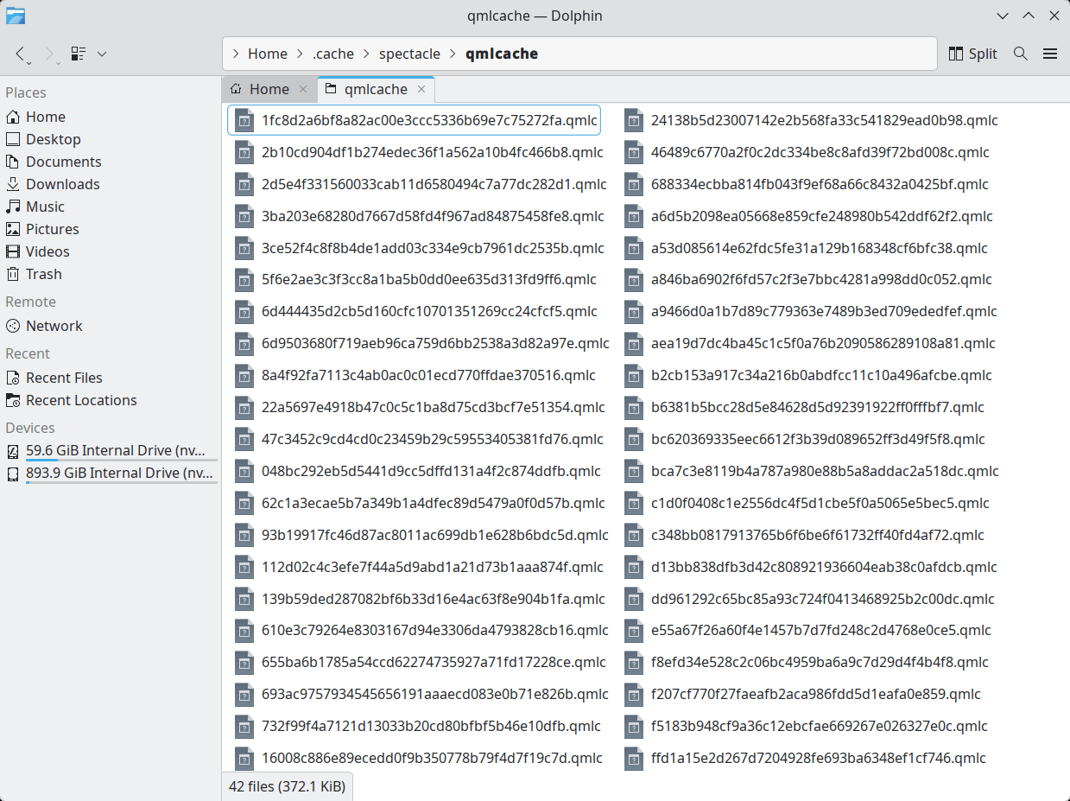Screen dimensions: 1070x801
Task: Open Downloads folder in Places
Action: point(62,184)
